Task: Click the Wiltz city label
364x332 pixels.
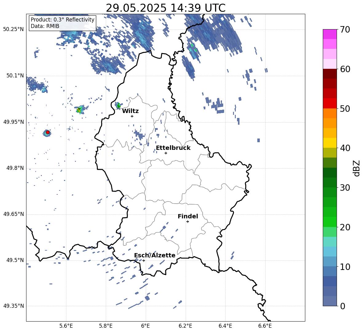Action: (130, 111)
